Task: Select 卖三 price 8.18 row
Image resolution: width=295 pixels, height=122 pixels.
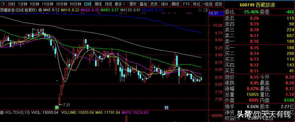Action: (259, 30)
